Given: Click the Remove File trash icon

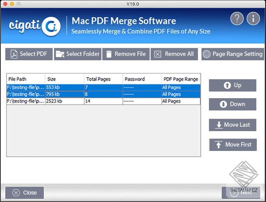Looking at the screenshot, I should click(x=109, y=54).
